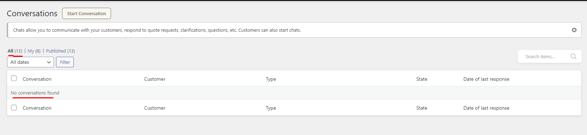
Task: Open the All dates dropdown
Action: point(31,62)
